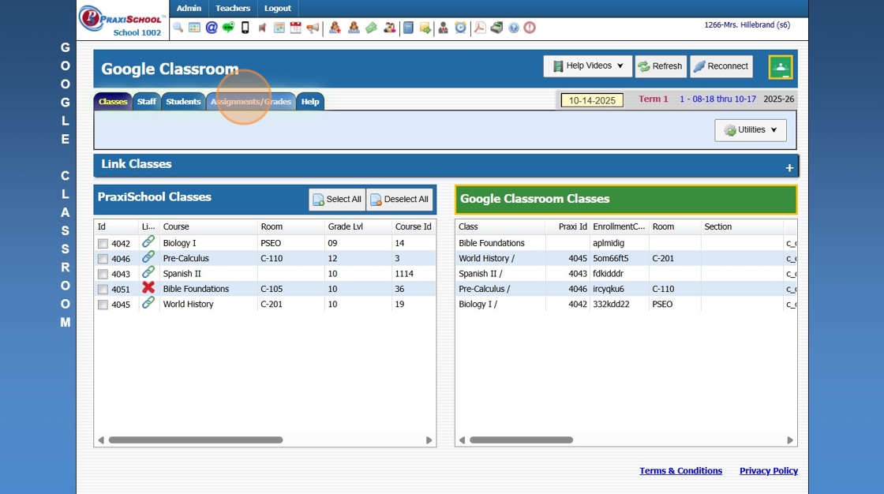884x494 pixels.
Task: Click the alarm clock icon in toolbar
Action: coord(460,28)
